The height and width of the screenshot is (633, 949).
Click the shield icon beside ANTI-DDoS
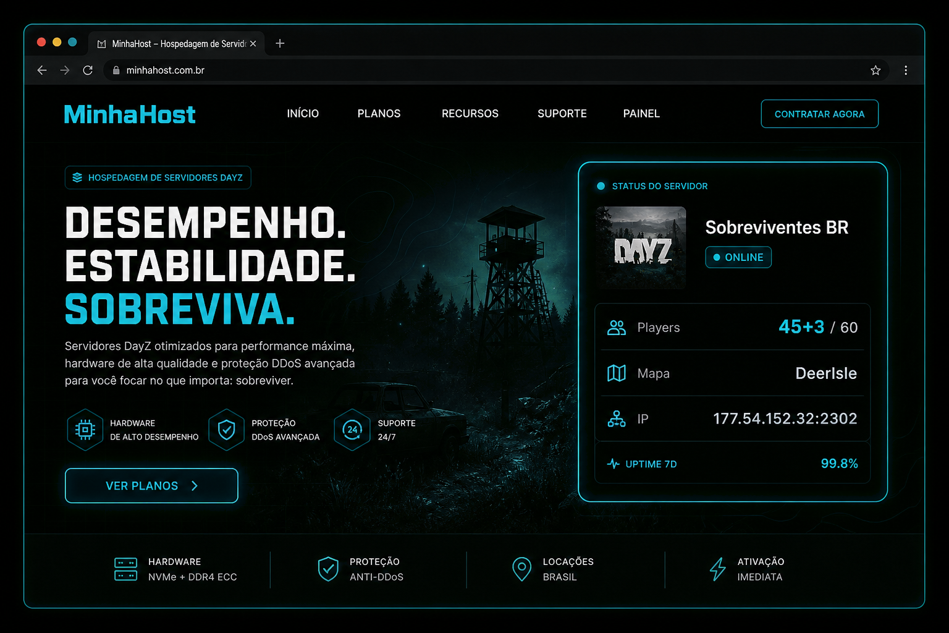[x=328, y=569]
